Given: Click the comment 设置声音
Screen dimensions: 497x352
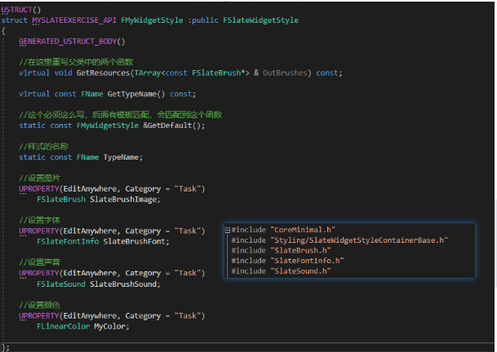Looking at the screenshot, I should [40, 262].
